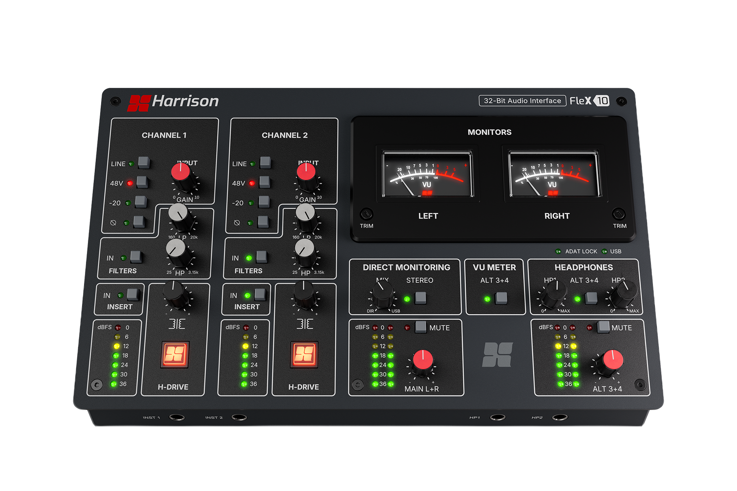Click the red MAIN L+R volume knob

(422, 363)
